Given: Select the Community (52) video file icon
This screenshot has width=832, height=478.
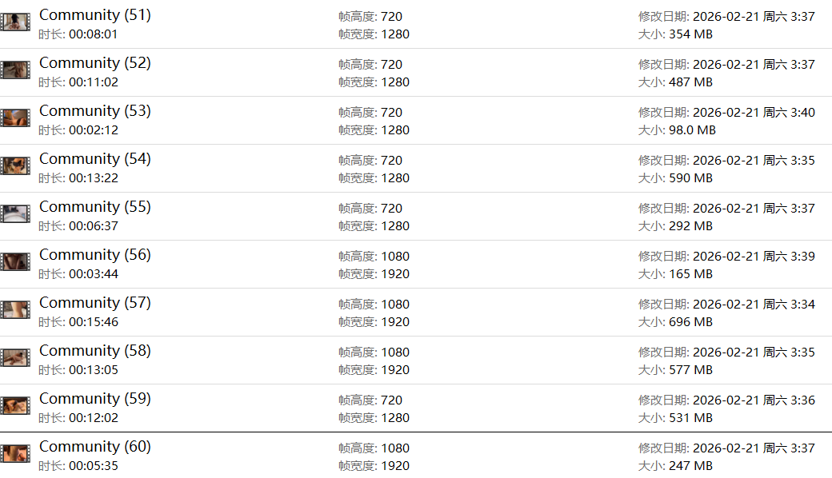Looking at the screenshot, I should pyautogui.click(x=15, y=70).
